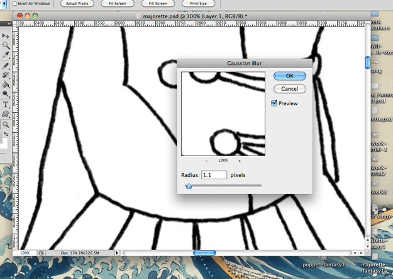
Task: Click the Fill Screen button
Action: point(158,4)
